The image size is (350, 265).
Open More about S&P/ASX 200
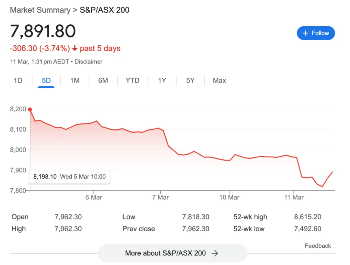click(172, 253)
